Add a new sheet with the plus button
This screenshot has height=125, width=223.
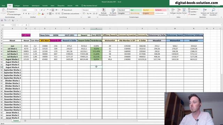(25, 121)
